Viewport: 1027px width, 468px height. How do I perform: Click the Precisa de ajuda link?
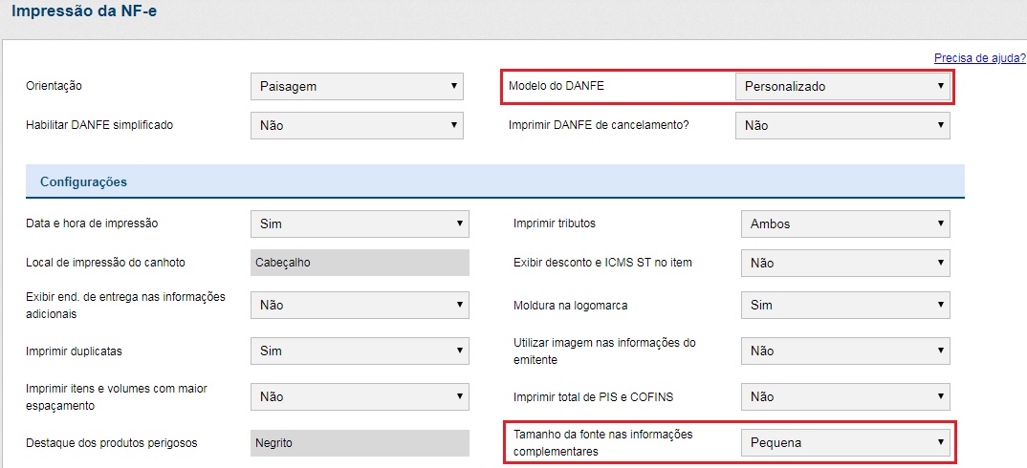979,58
